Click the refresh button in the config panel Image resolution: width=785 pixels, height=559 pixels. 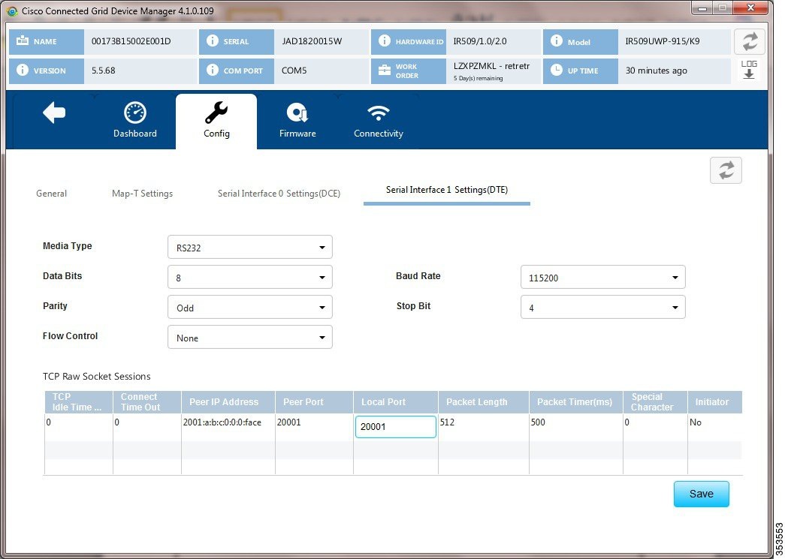tap(726, 170)
